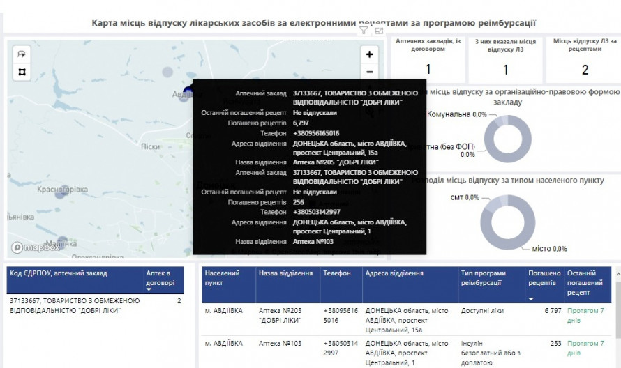Select the Аптека №103 table row
Image resolution: width=621 pixels, height=368 pixels.
[278, 344]
